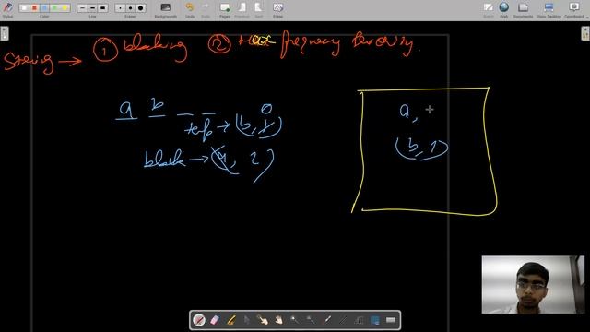Choose the large eraser size
The height and width of the screenshot is (332, 590).
pyautogui.click(x=141, y=8)
